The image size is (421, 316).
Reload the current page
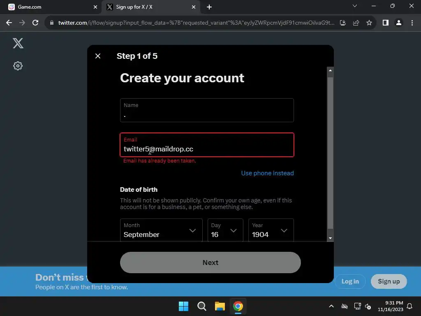coord(35,23)
